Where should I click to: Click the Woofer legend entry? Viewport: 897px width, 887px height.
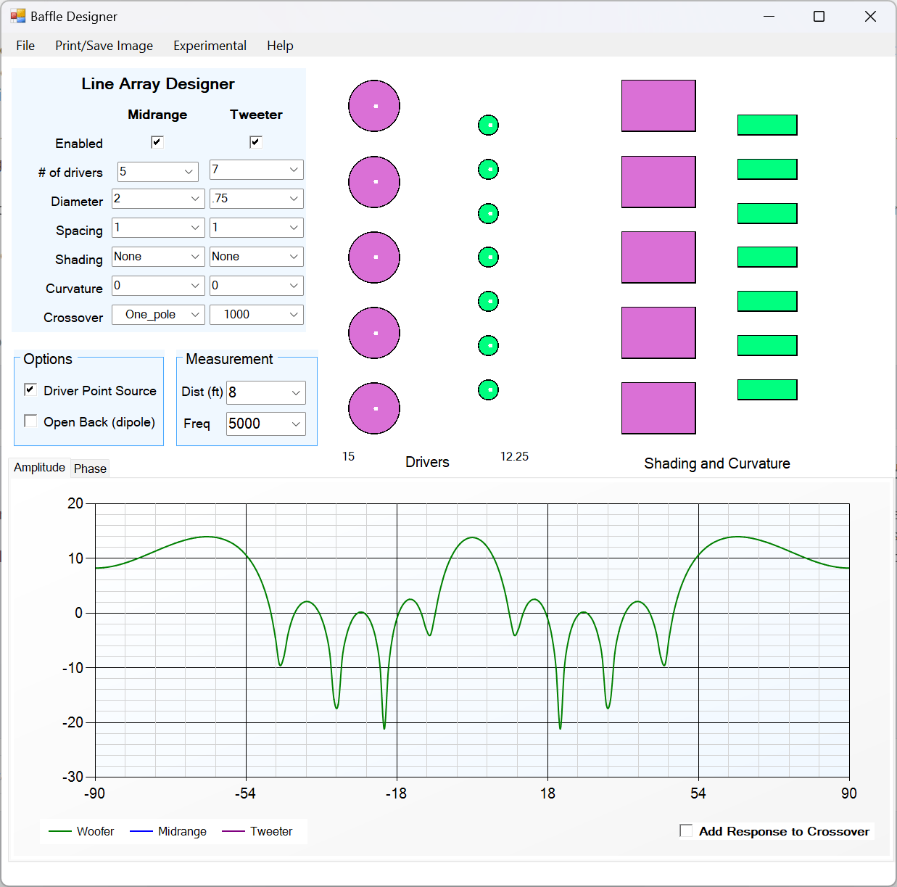81,831
